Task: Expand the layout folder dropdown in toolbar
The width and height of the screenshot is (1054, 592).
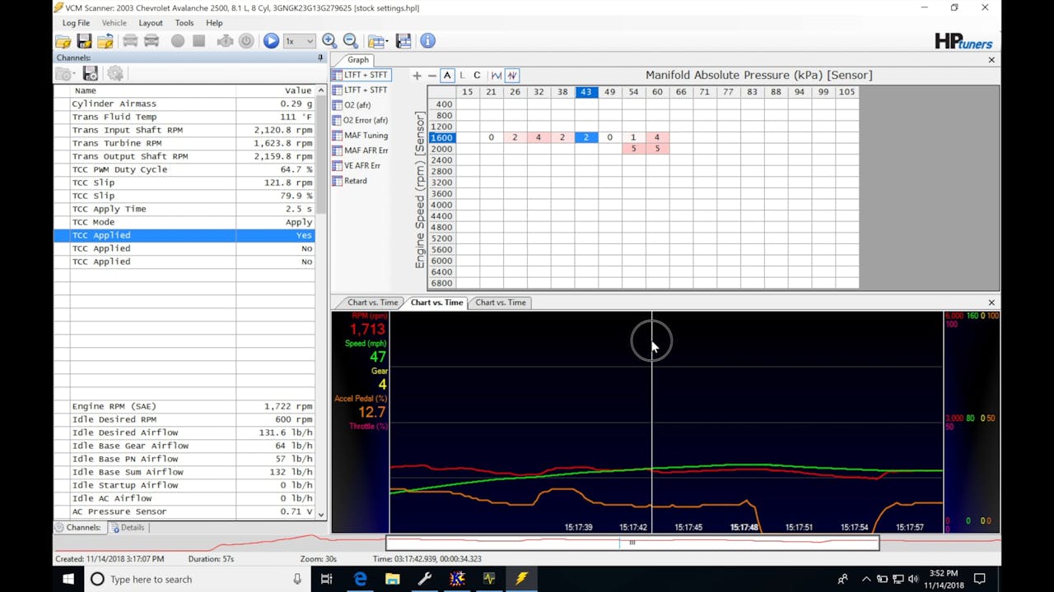Action: click(385, 41)
